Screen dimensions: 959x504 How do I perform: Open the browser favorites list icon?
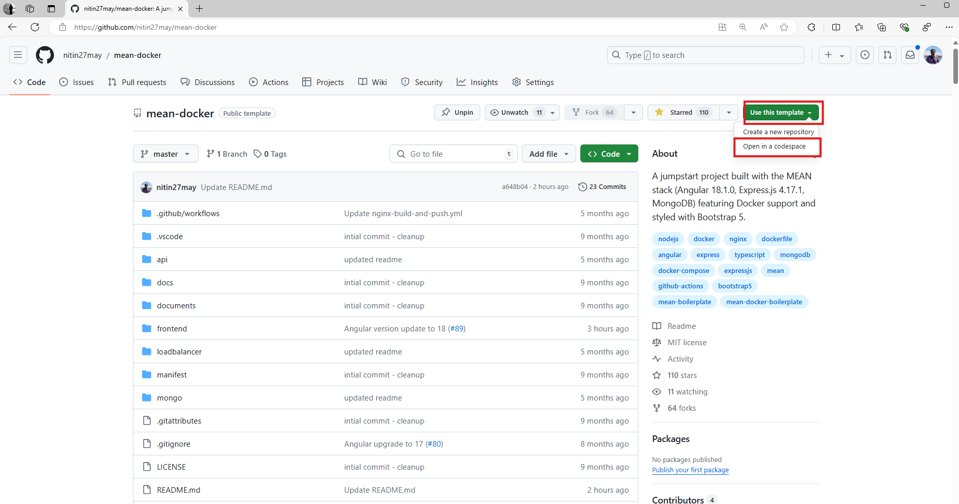(859, 27)
